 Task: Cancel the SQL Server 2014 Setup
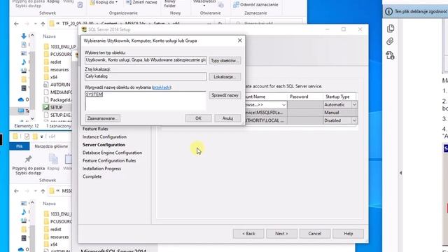[314, 233]
